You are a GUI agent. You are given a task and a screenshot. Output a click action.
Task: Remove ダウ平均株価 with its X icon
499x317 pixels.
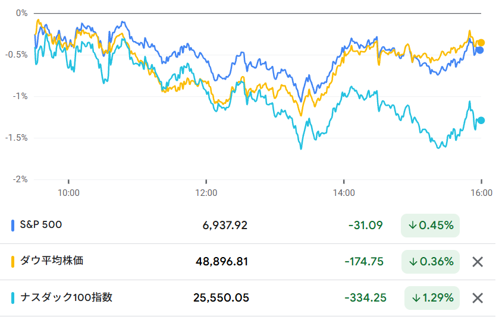coord(477,262)
